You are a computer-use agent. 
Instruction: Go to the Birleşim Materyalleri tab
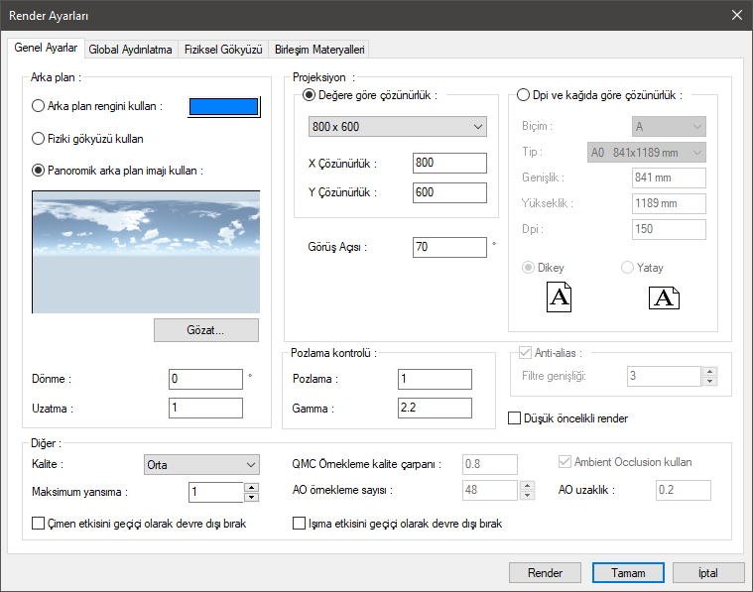pyautogui.click(x=318, y=49)
